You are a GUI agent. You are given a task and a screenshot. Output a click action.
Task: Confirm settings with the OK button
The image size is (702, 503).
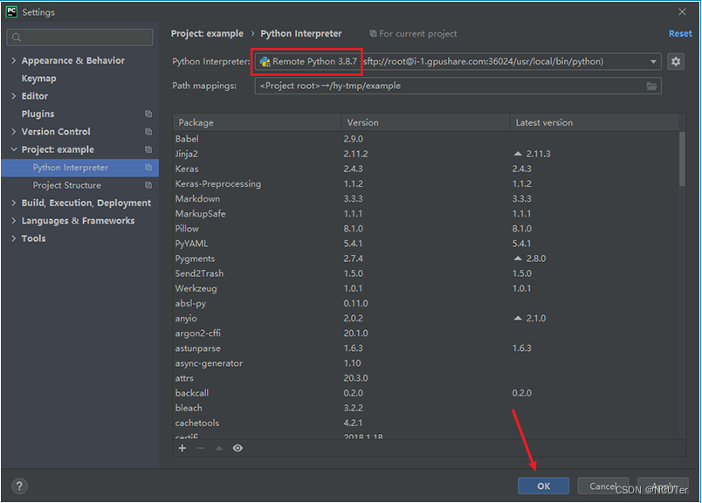[543, 486]
